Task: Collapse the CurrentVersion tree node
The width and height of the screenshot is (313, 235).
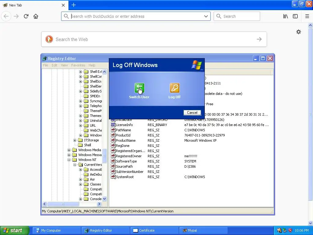Action: (x=75, y=165)
